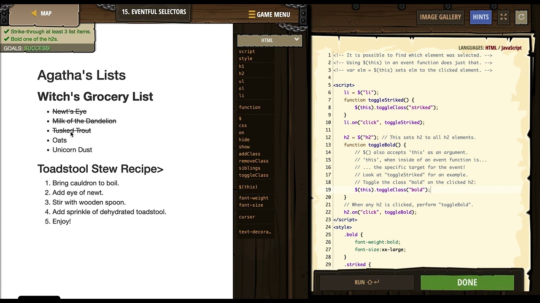Viewport: 540px width, 303px height.
Task: Click the 'Strike-through at least 3 list items' goal
Action: tap(51, 32)
